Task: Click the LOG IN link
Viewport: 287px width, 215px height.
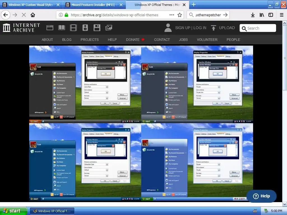Action: pos(200,28)
